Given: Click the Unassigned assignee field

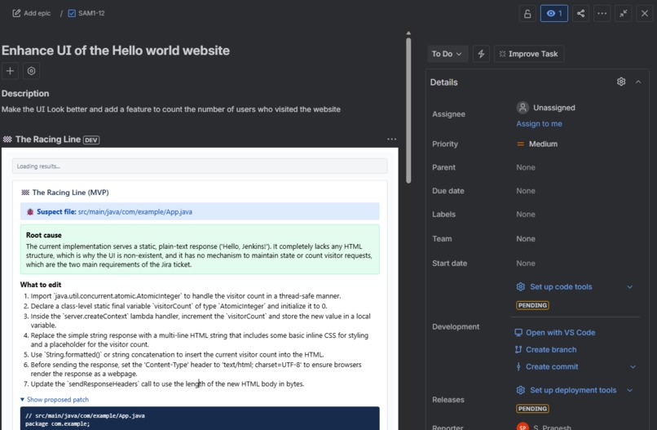Looking at the screenshot, I should pos(546,108).
